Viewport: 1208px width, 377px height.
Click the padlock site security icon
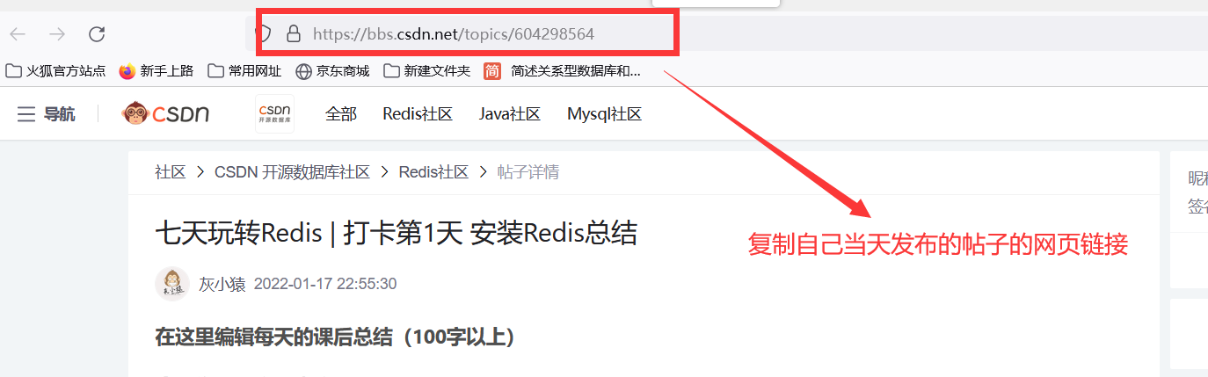[x=294, y=34]
